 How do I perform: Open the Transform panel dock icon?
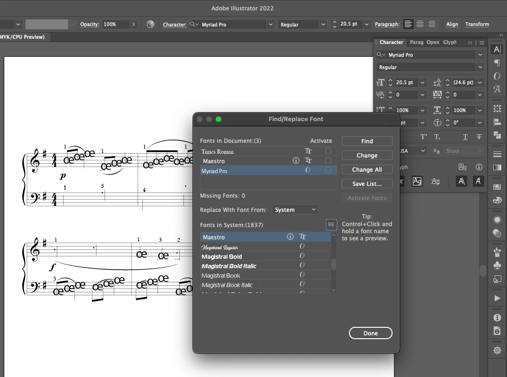click(x=497, y=108)
